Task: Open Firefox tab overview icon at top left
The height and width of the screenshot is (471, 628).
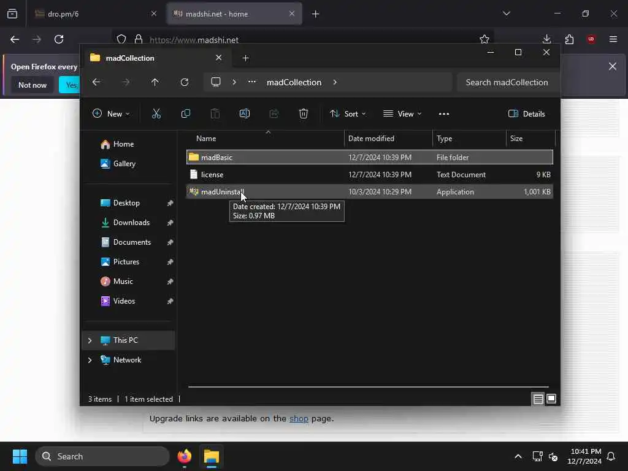Action: (x=12, y=14)
